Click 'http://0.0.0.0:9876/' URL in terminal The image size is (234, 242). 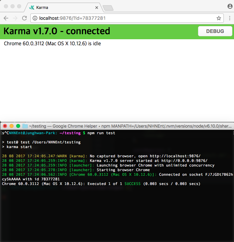click(x=184, y=161)
